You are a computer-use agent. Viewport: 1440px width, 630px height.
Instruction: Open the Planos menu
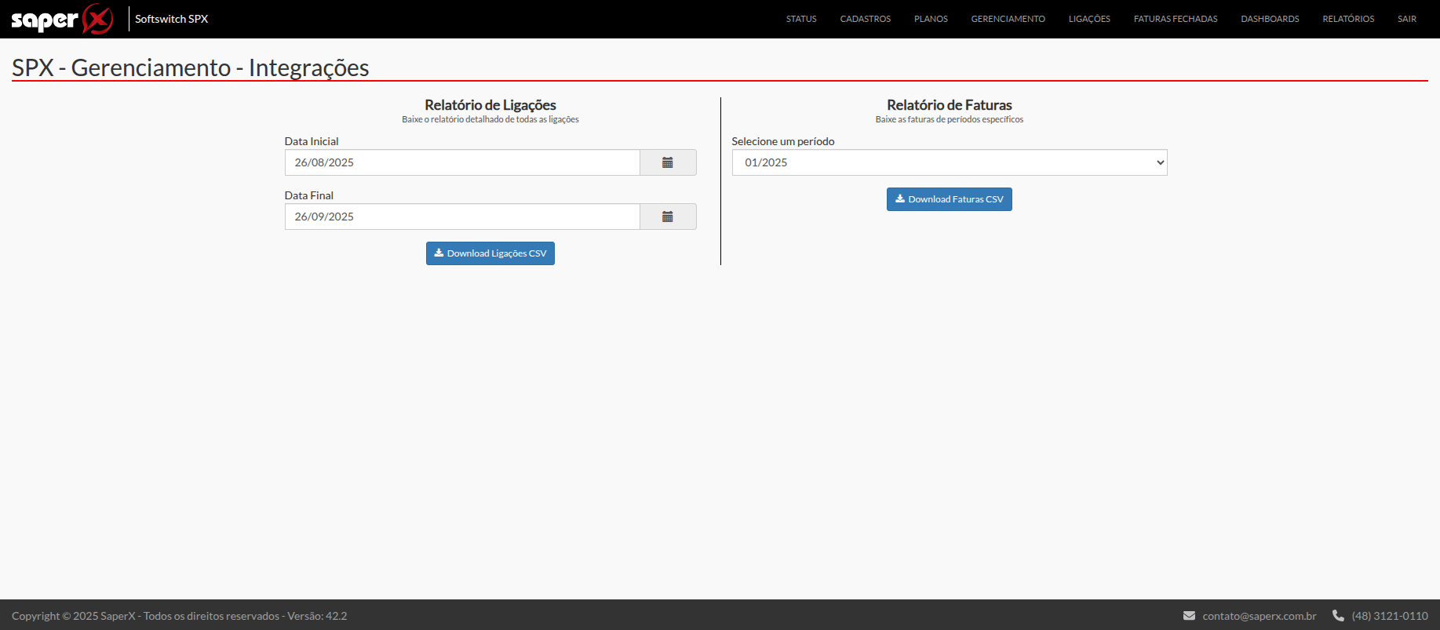(931, 19)
